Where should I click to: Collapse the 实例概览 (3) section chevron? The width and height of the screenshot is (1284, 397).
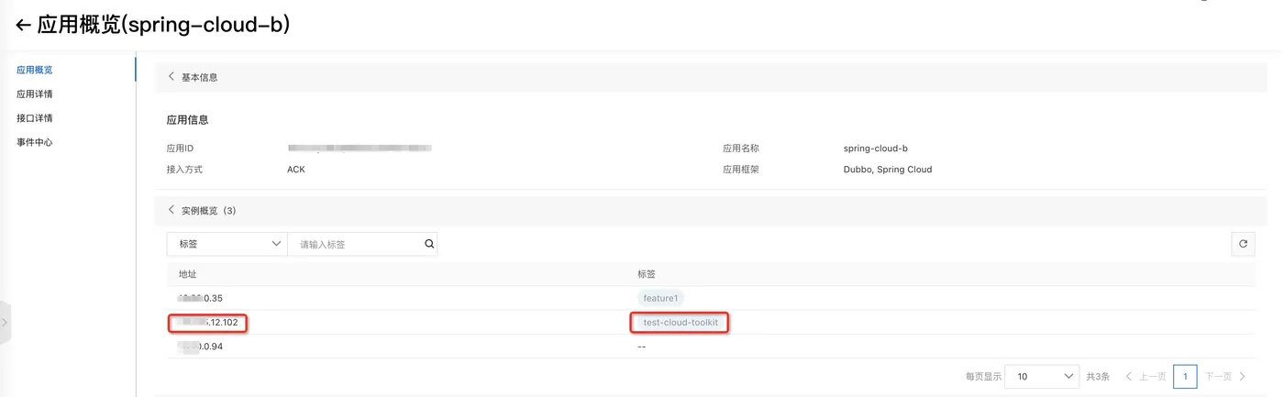[171, 210]
